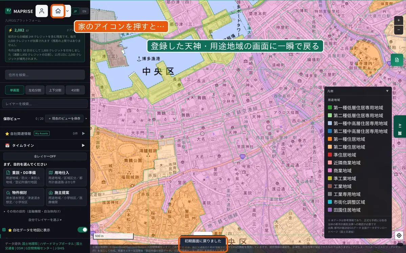Click the MAPRISE logo icon

point(8,11)
